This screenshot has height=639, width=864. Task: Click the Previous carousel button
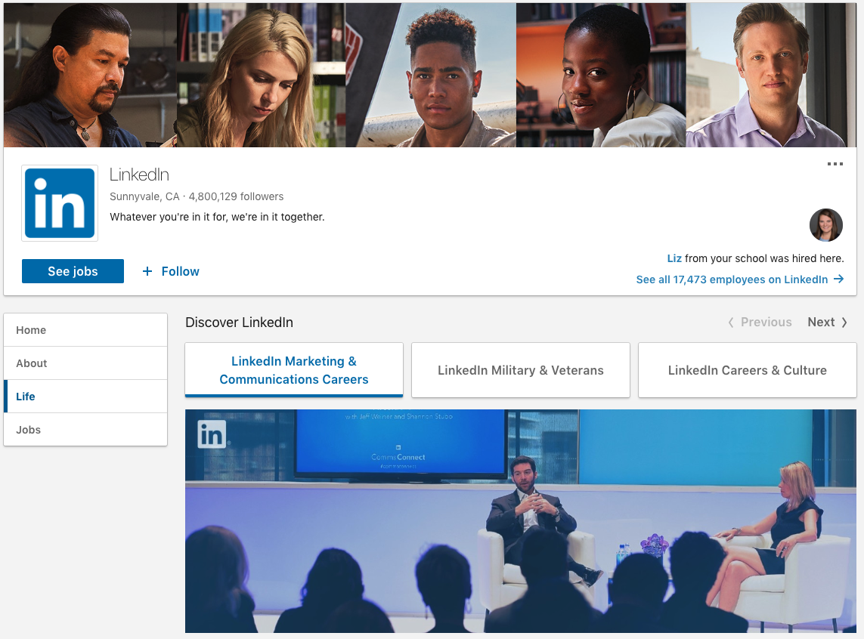(x=759, y=322)
